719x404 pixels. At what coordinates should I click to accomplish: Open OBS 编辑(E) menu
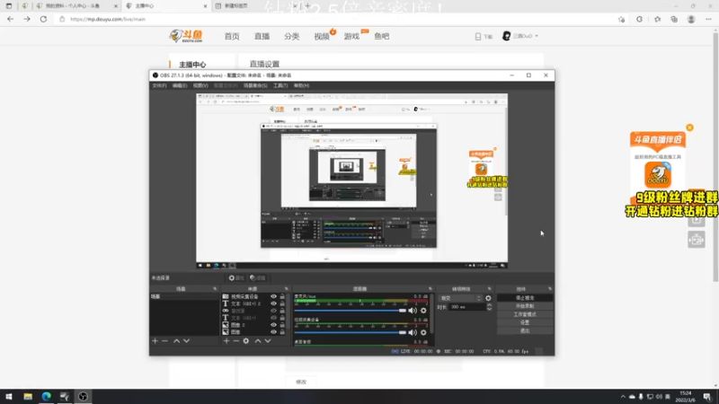(179, 85)
